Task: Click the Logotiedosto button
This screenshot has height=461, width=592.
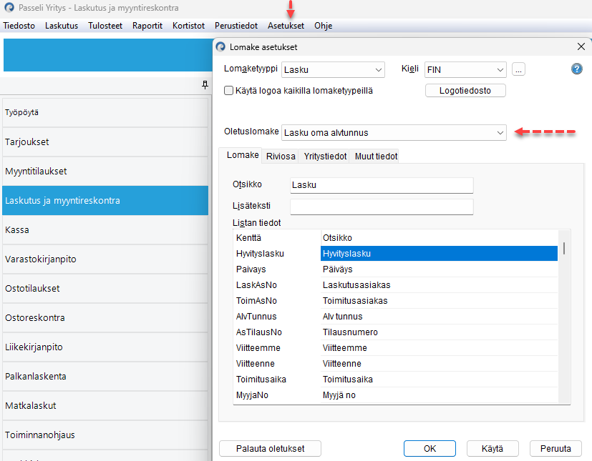Action: pyautogui.click(x=465, y=91)
